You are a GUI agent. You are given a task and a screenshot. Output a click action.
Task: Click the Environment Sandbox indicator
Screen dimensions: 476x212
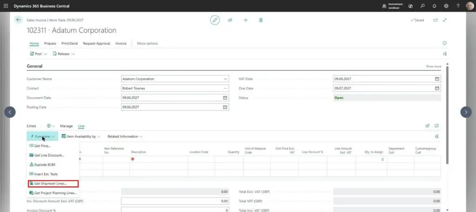click(392, 6)
